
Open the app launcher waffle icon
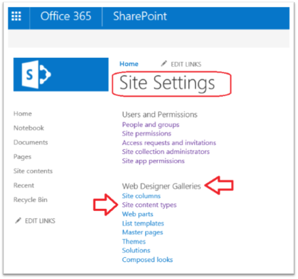16,16
